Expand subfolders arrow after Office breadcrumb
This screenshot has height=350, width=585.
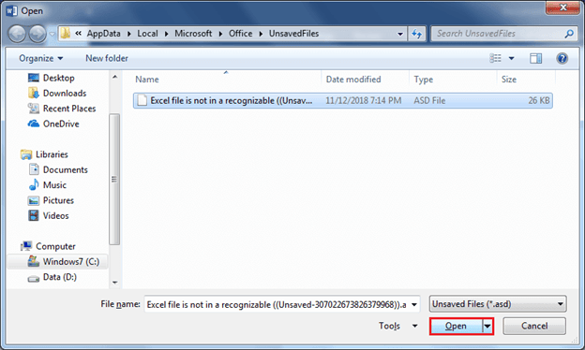point(261,34)
